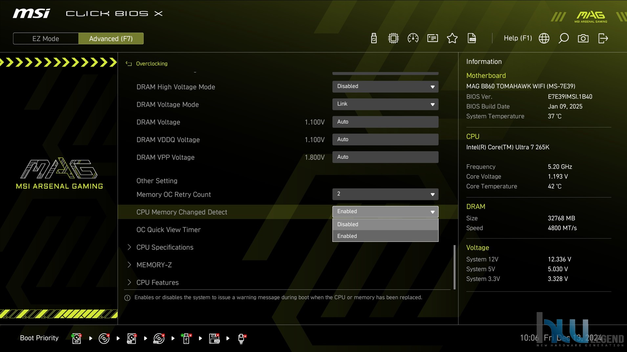627x352 pixels.
Task: Click the DRAM VDDQ Voltage Auto field
Action: 385,140
